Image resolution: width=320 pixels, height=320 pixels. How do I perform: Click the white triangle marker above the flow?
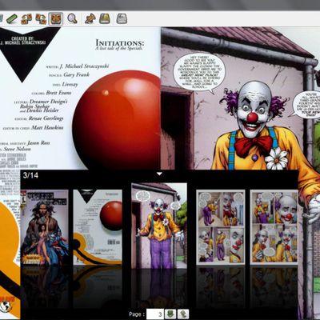point(159,174)
